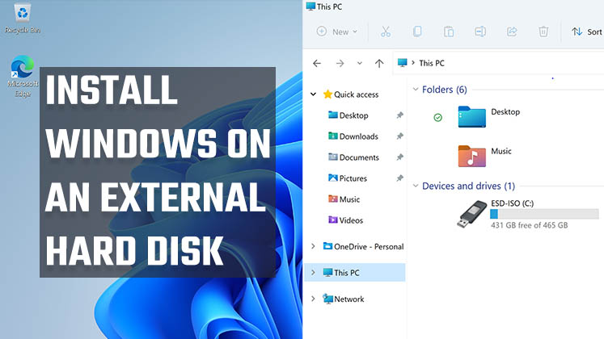
Task: Click the Folders (6) group header
Action: pos(445,90)
